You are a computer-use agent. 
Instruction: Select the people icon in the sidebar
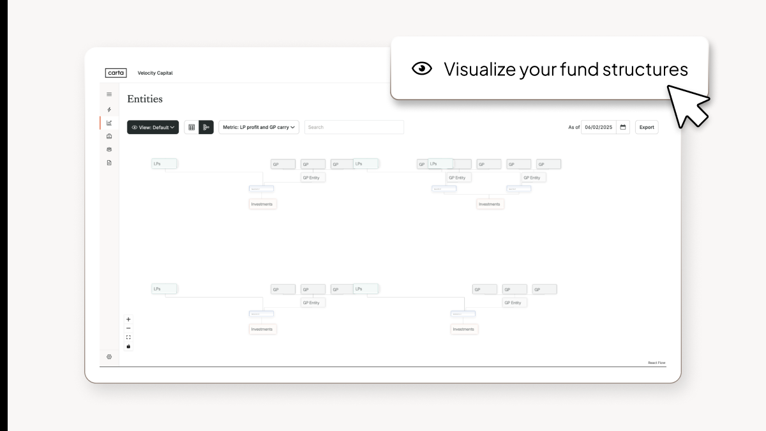point(109,149)
